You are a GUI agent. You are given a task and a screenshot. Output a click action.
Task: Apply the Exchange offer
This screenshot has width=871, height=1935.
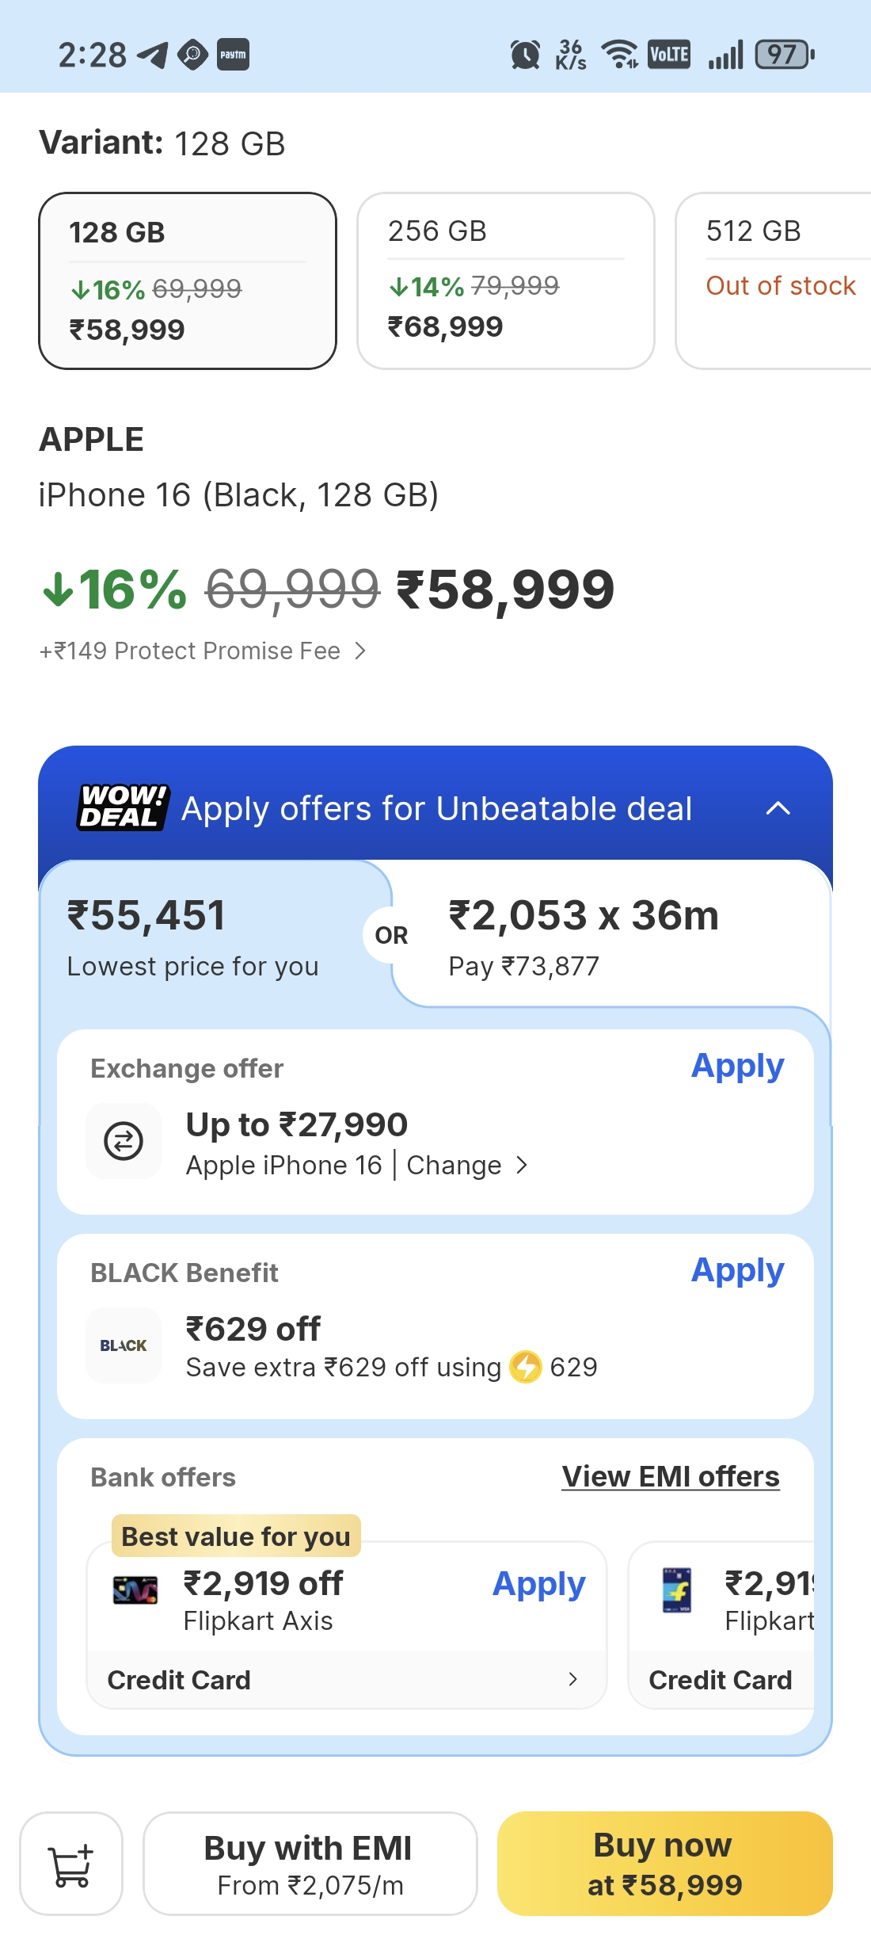(x=737, y=1067)
